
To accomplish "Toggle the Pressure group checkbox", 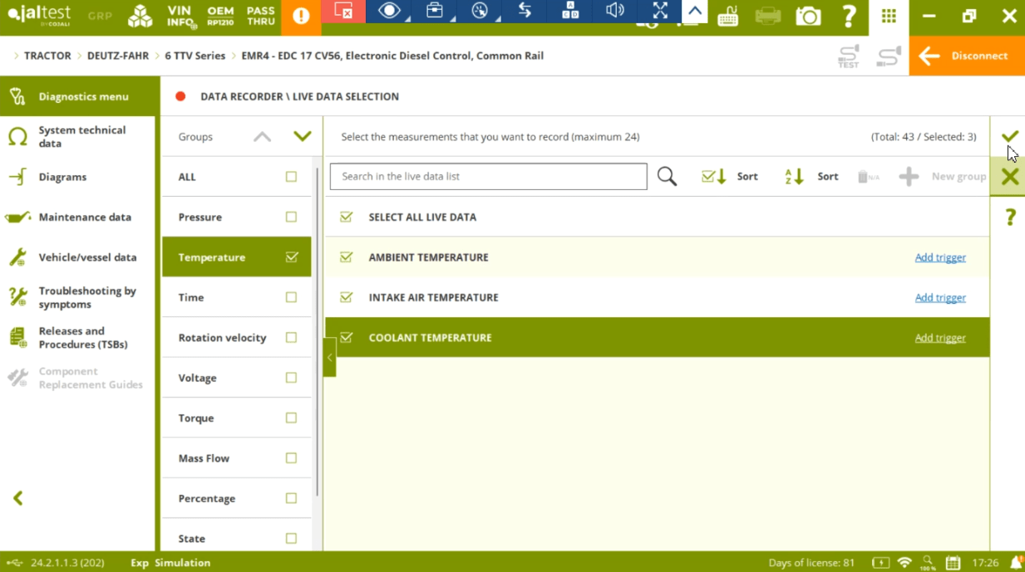I will 291,217.
